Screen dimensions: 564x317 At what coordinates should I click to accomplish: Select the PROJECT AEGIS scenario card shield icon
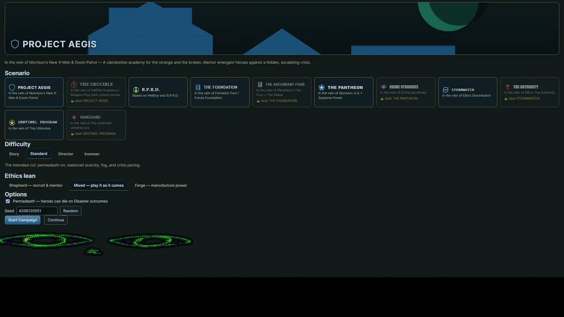tap(12, 88)
